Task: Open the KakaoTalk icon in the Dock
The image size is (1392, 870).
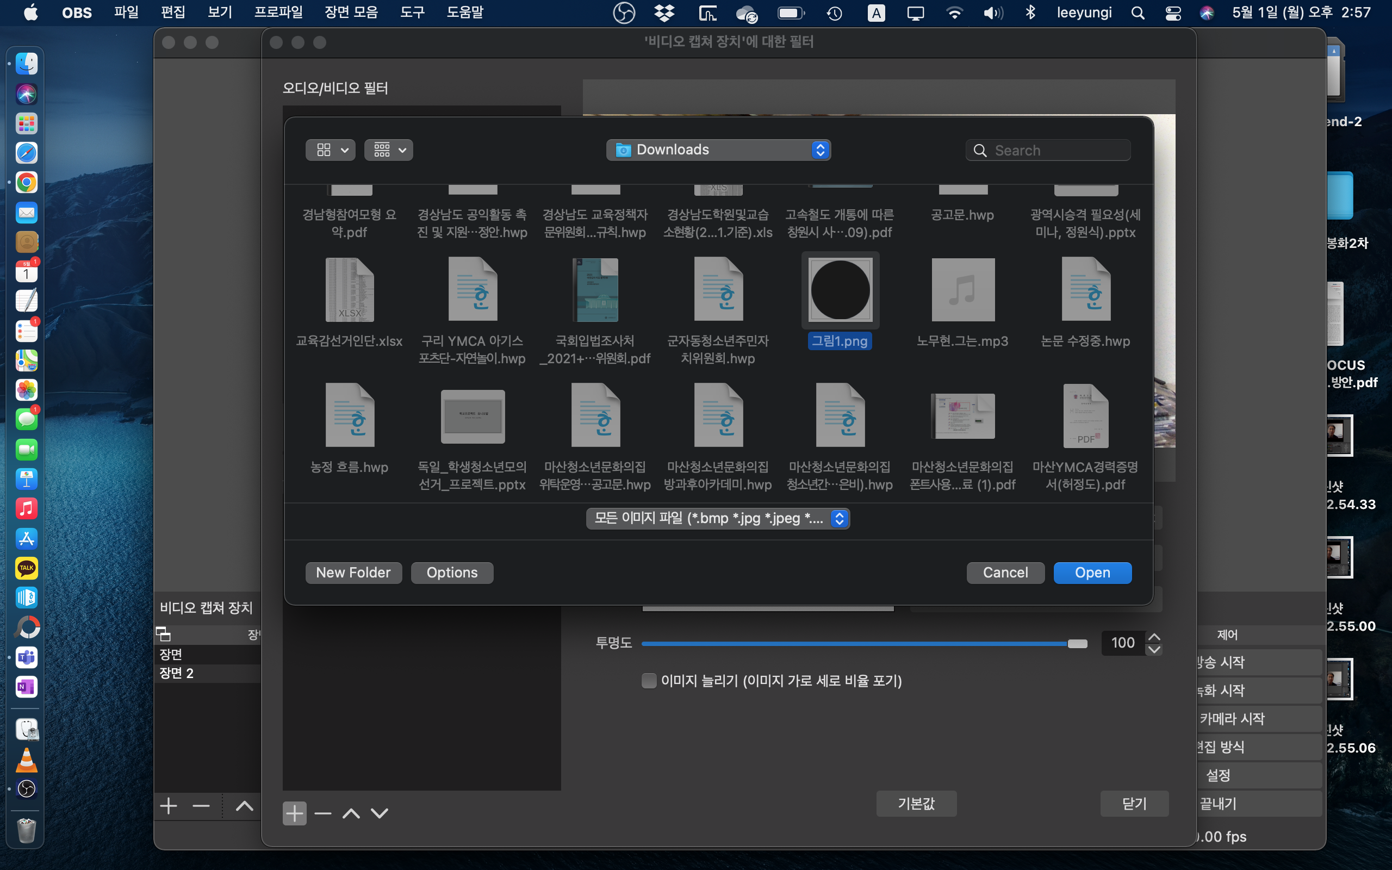Action: [x=27, y=569]
